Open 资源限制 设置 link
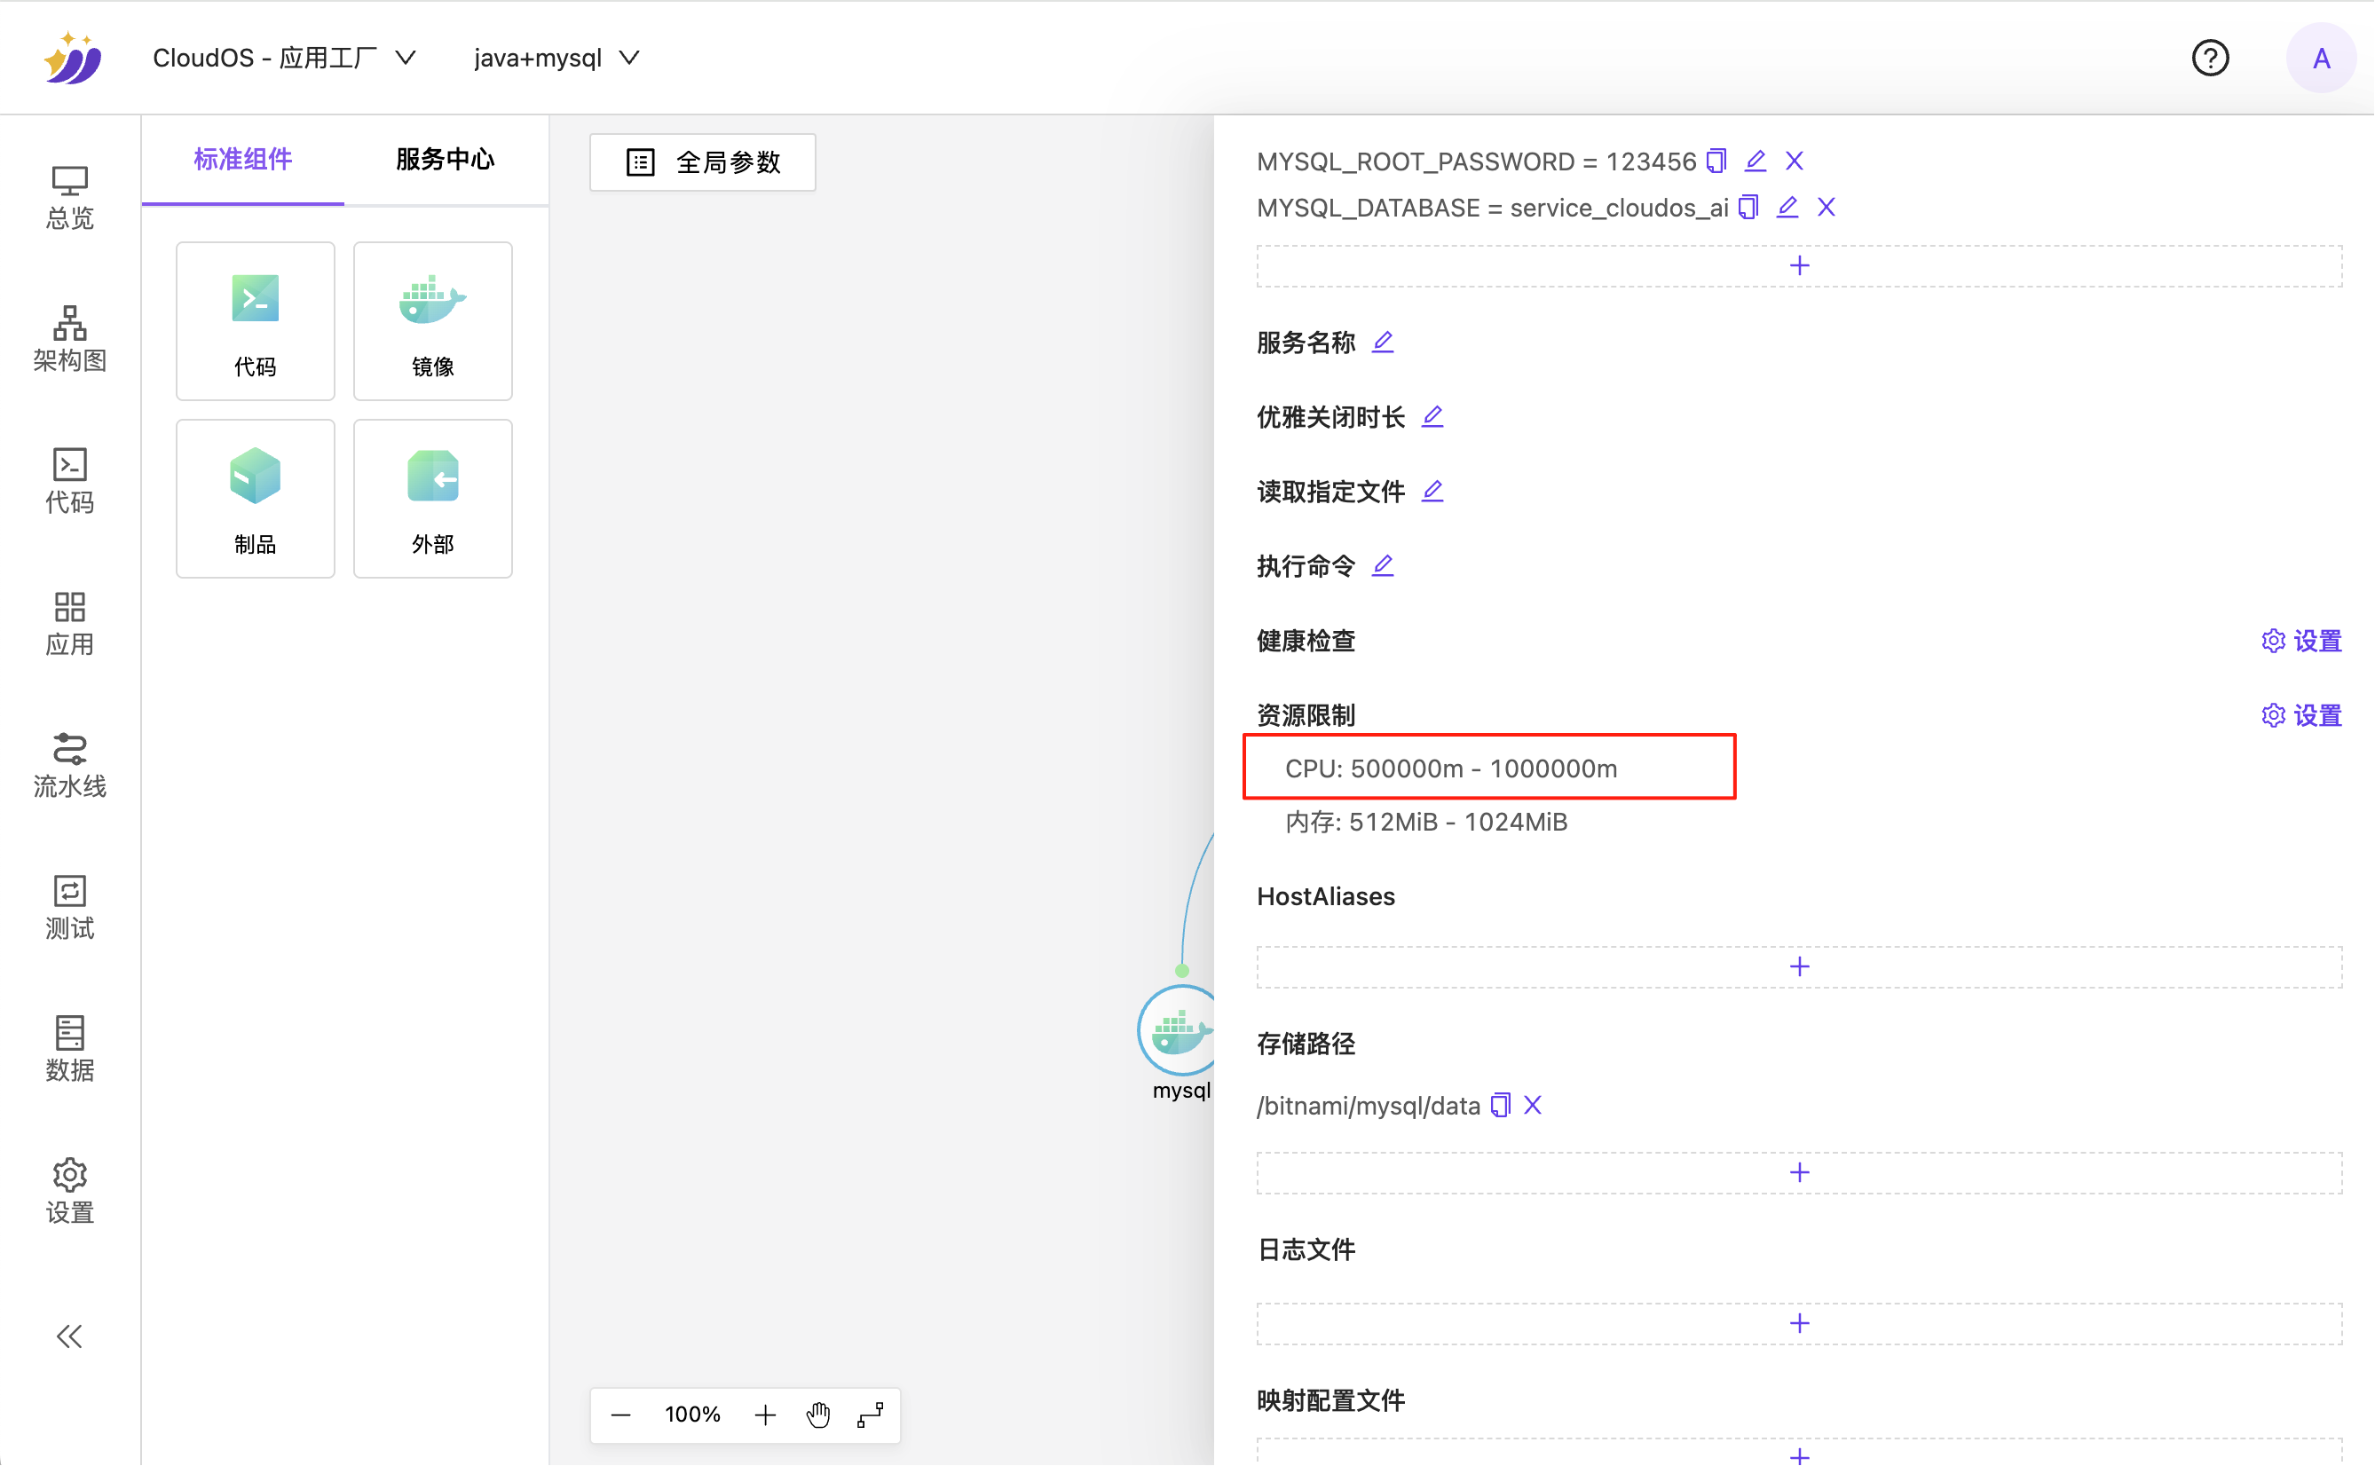2375x1466 pixels. pos(2301,715)
